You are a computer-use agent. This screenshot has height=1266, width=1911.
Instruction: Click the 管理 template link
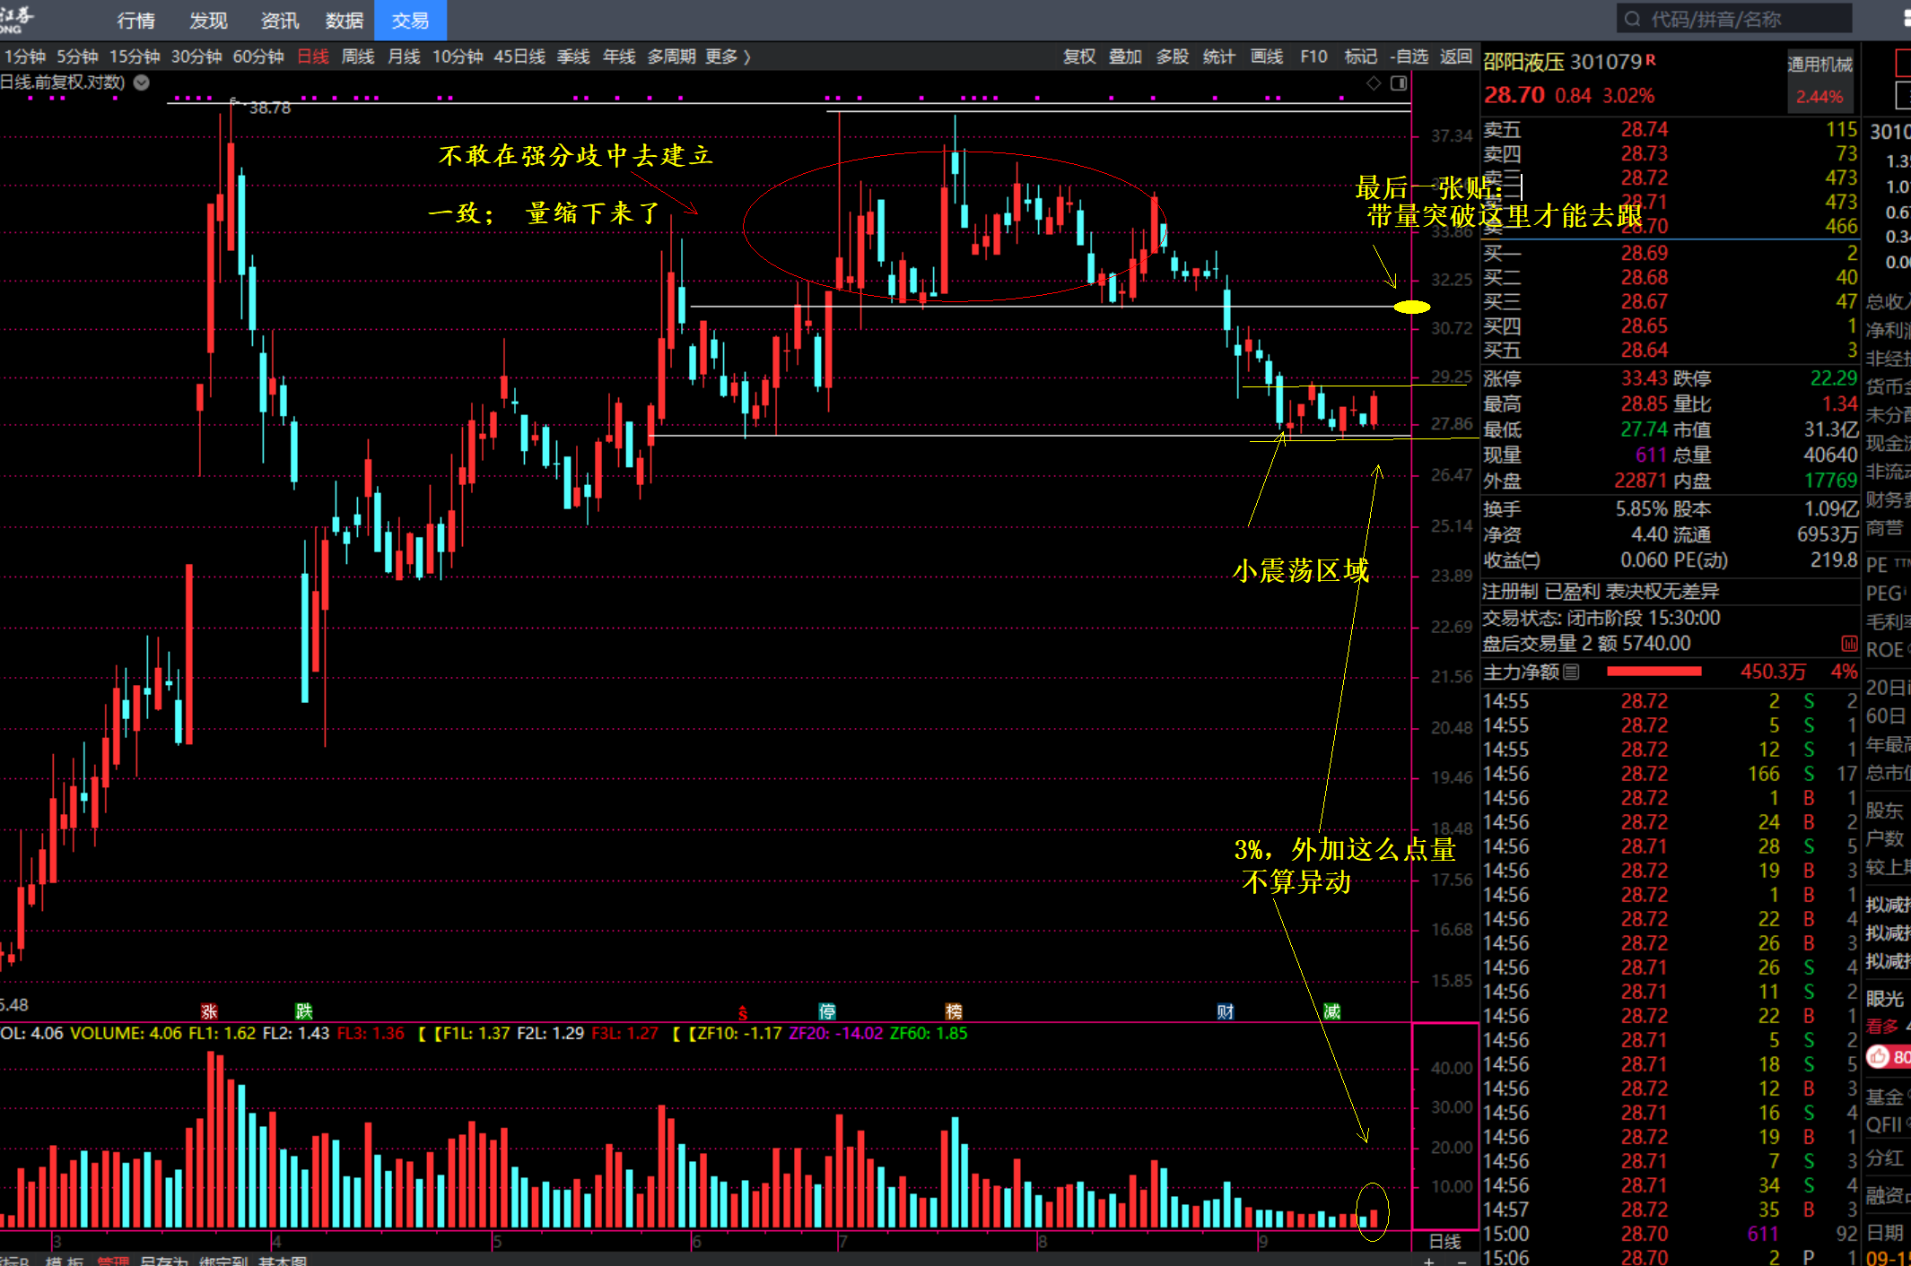114,1261
